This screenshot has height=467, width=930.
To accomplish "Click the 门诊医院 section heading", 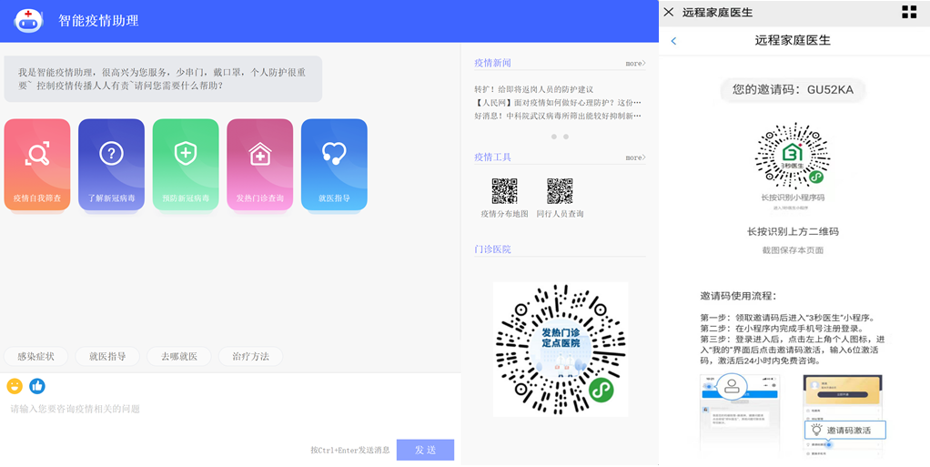I will pos(492,249).
